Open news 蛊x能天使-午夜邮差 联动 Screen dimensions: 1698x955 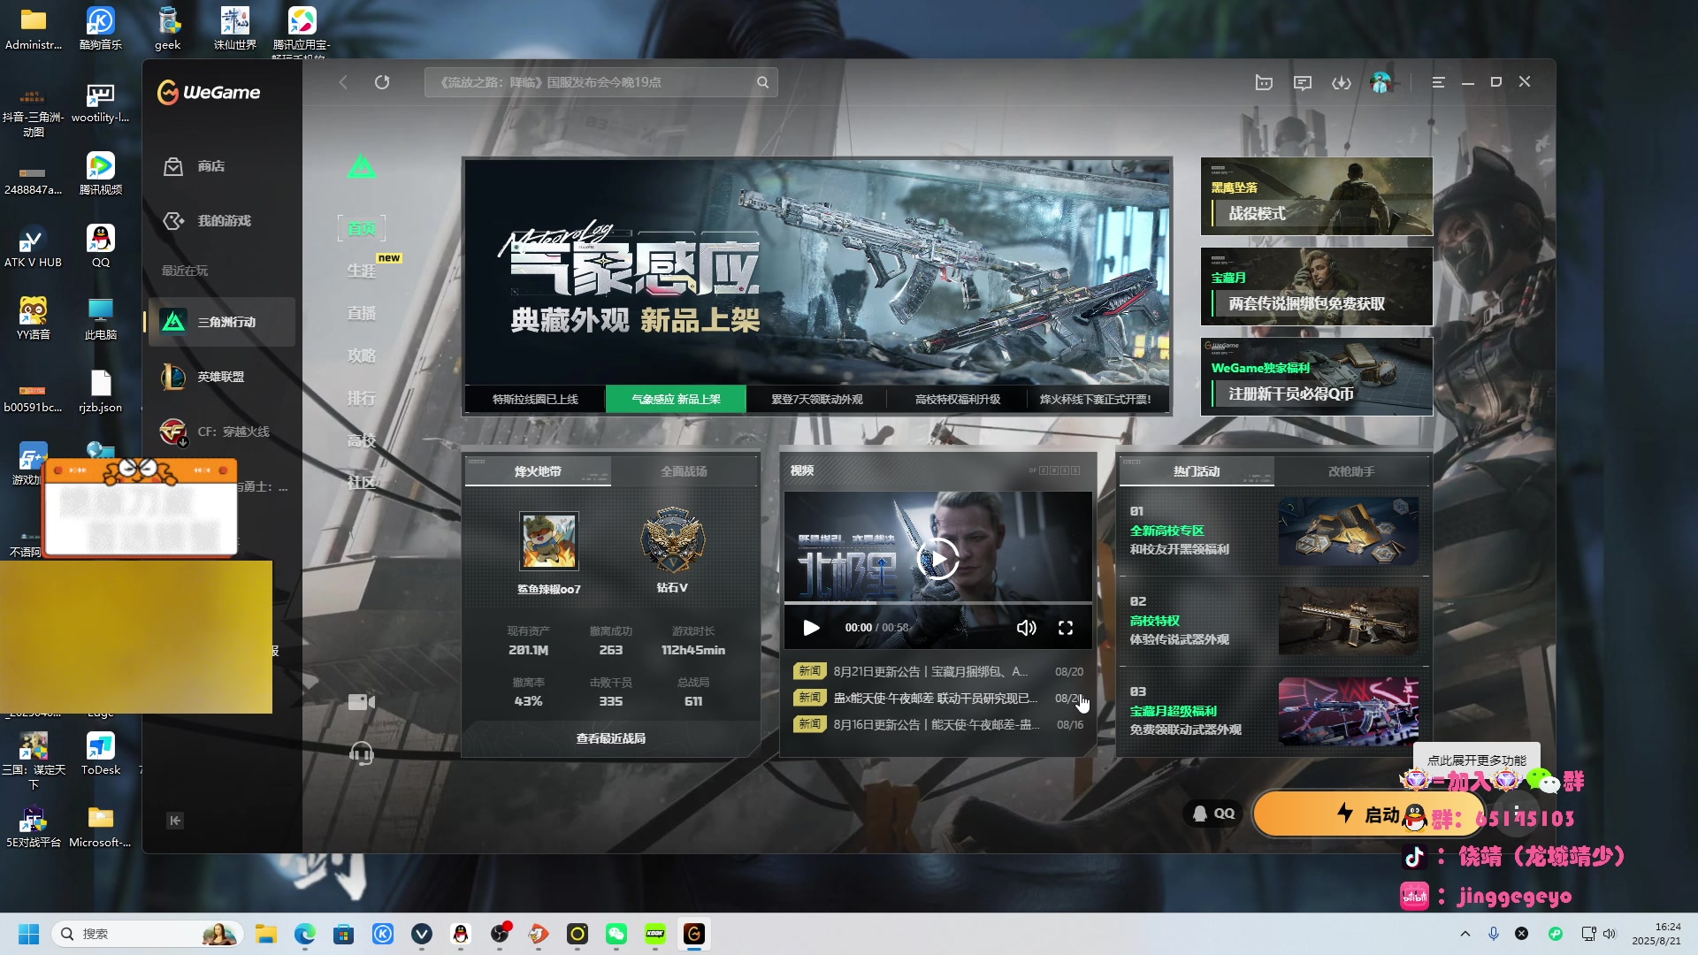point(937,699)
